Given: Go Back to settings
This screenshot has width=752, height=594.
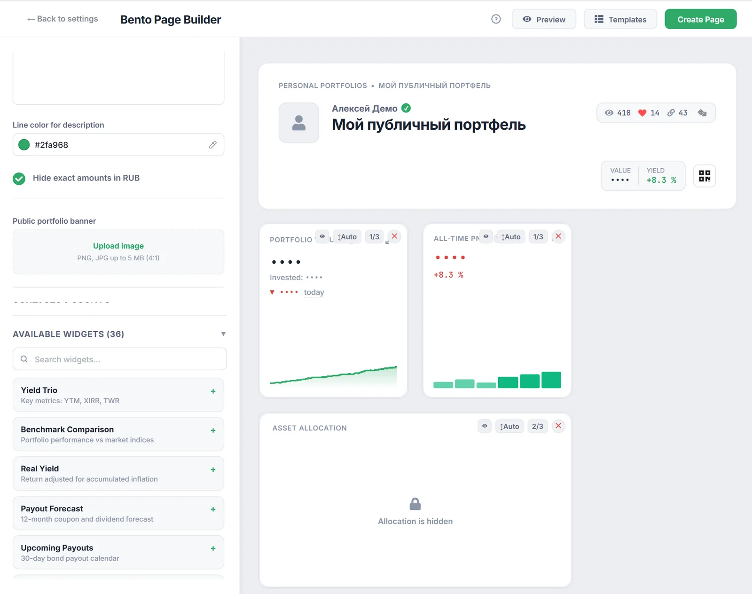Looking at the screenshot, I should coord(63,19).
